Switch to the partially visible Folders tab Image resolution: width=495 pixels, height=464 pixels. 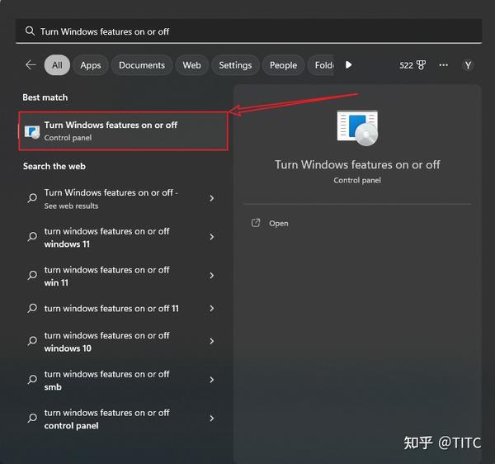pyautogui.click(x=321, y=65)
